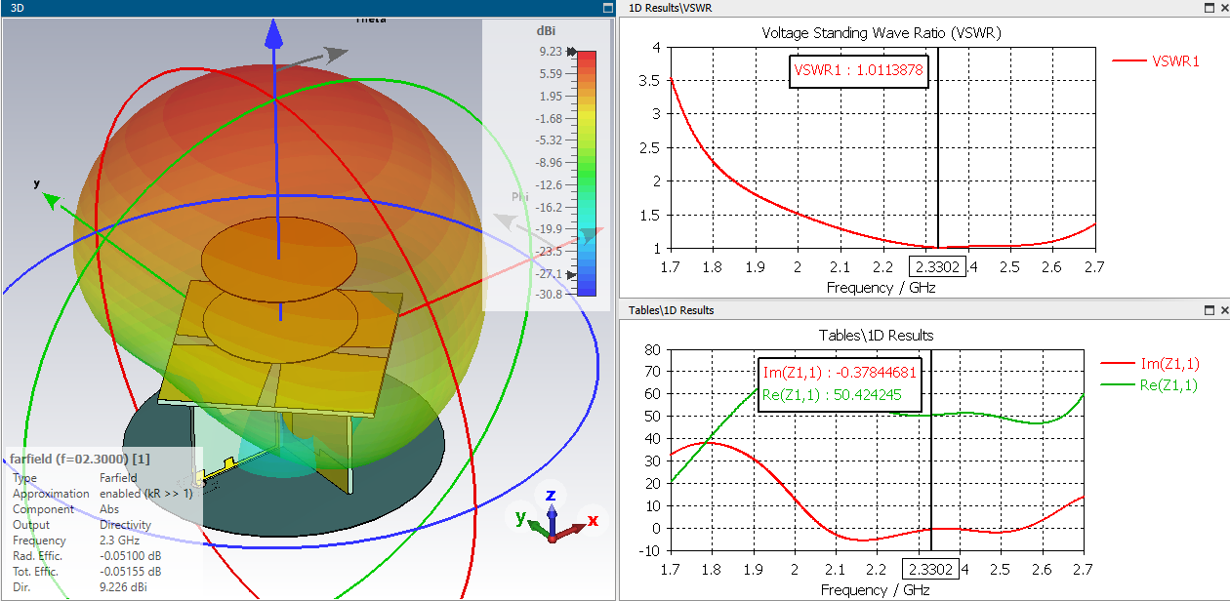Click the x axis of the orientation triad
Viewport: 1230px width, 601px height.
pyautogui.click(x=593, y=521)
